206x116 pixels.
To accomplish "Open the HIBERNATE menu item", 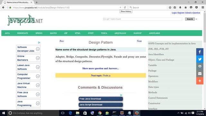I will [23, 33].
